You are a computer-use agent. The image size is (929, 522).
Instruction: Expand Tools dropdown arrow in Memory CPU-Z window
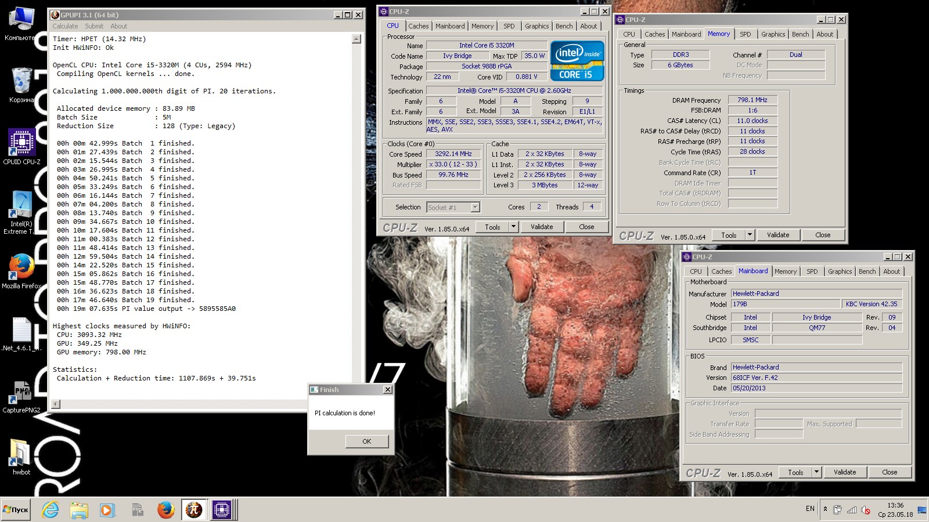(750, 235)
